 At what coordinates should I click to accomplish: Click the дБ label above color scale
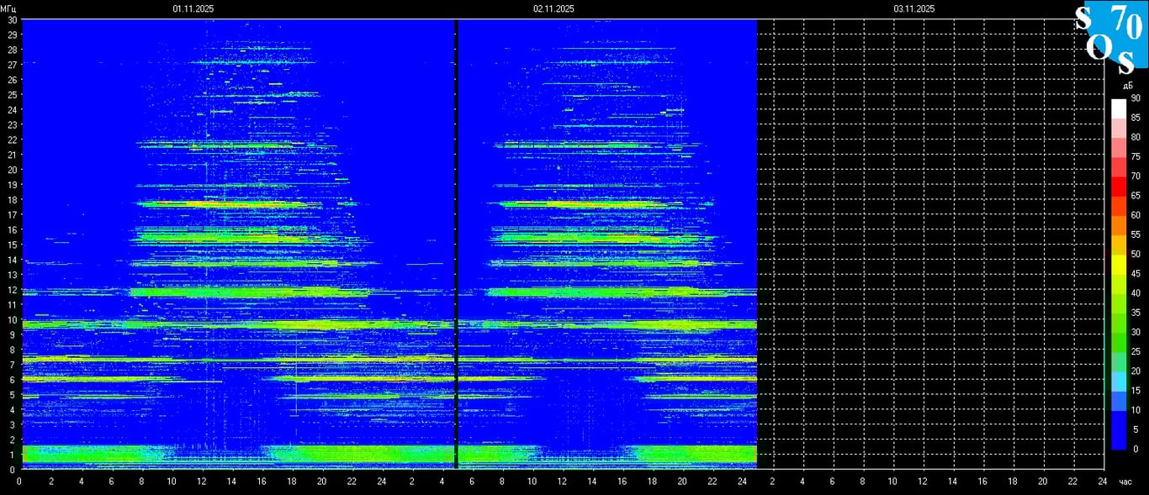pos(1128,85)
